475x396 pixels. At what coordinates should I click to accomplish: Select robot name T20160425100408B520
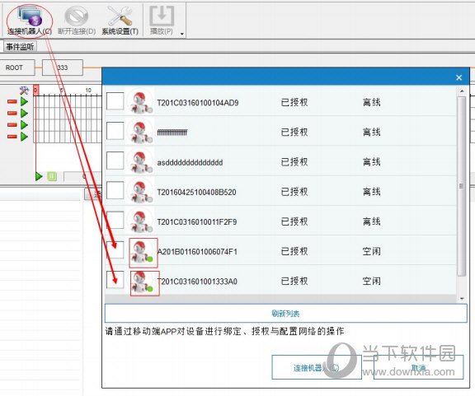pos(196,192)
